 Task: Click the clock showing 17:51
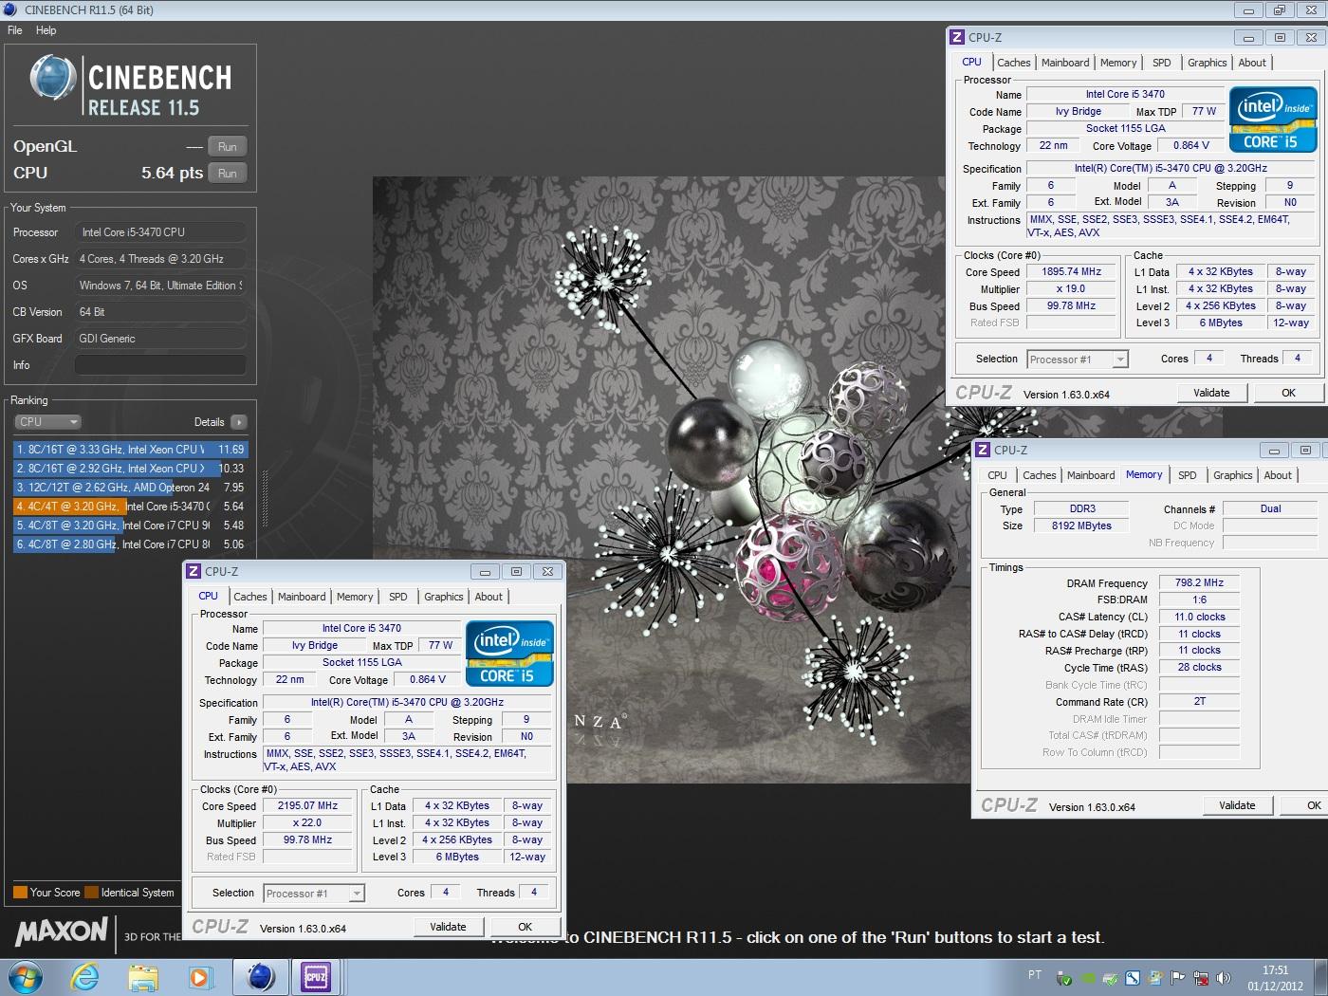(1275, 970)
